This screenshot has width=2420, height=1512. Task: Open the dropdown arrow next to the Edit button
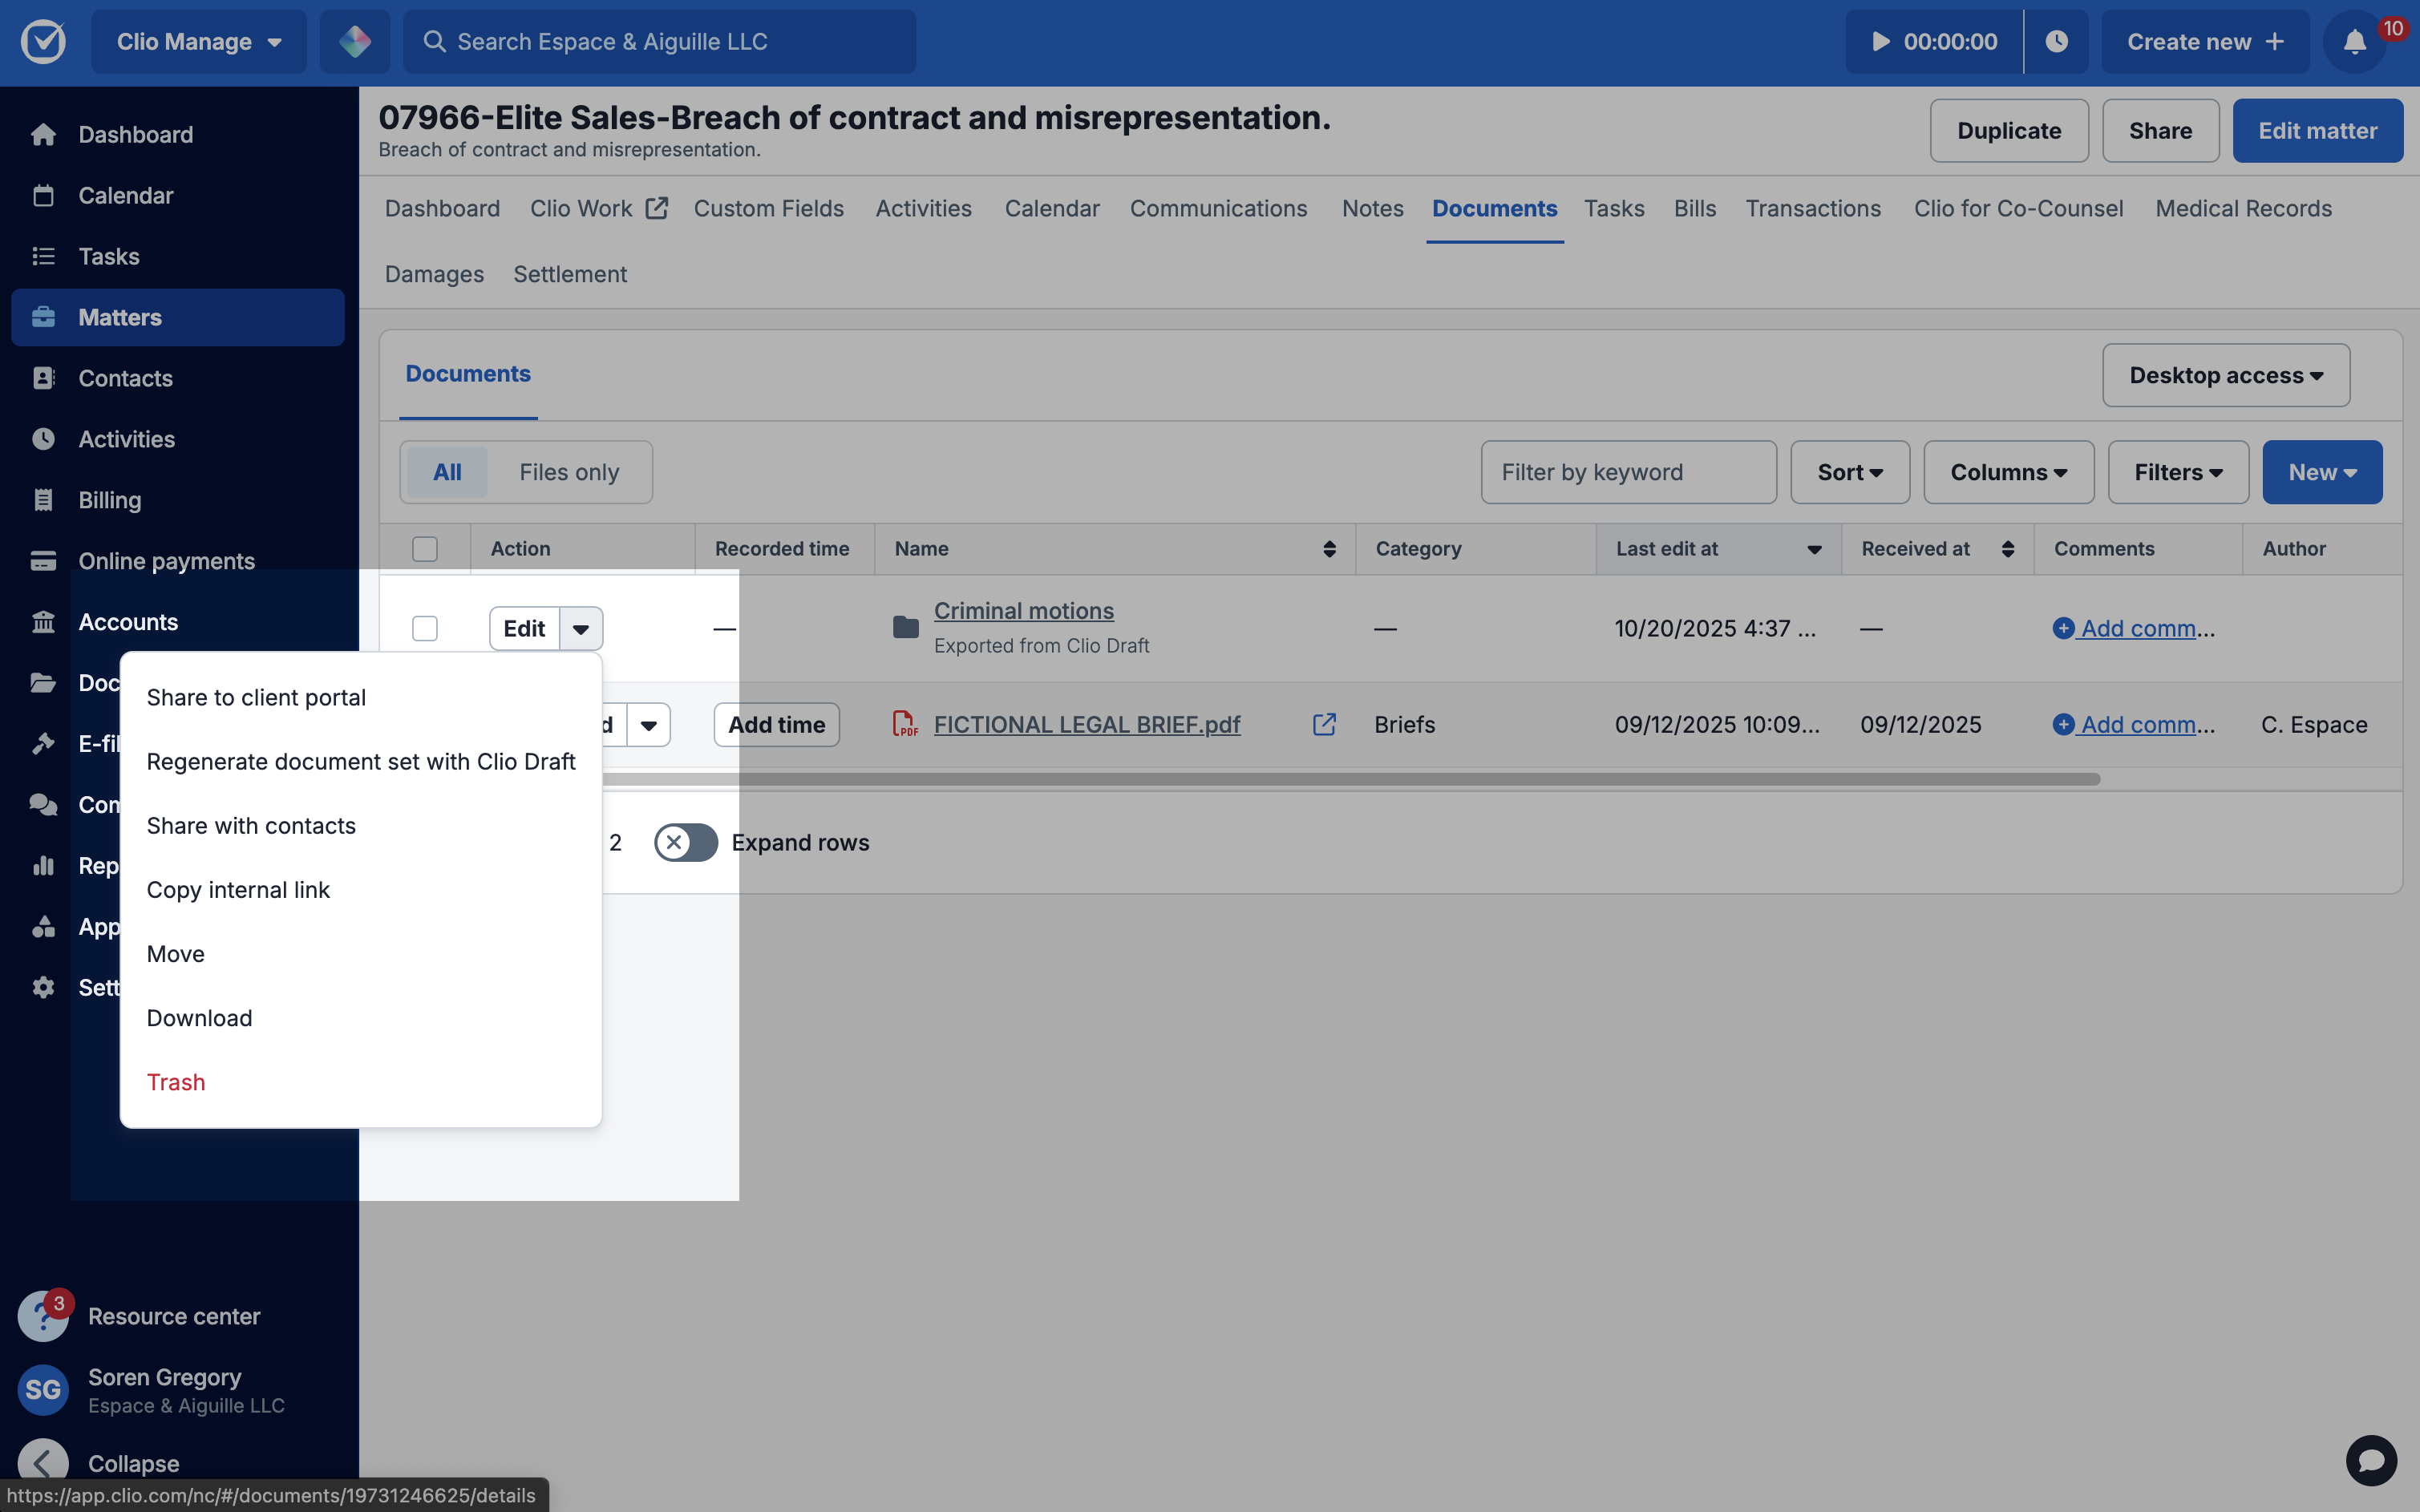tap(580, 628)
